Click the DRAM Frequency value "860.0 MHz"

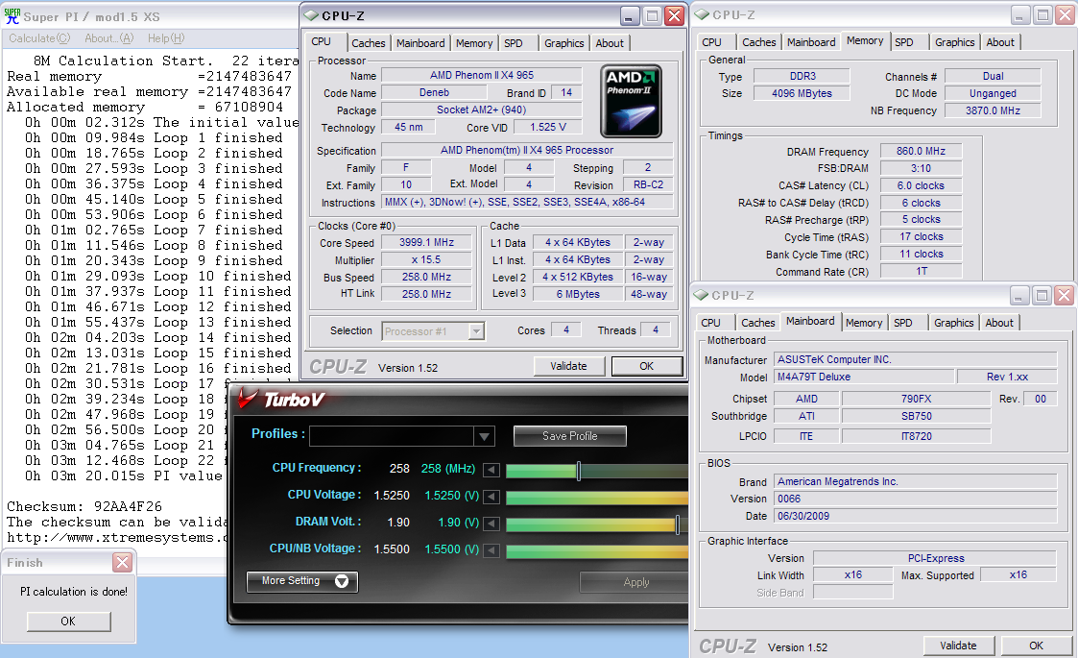pos(922,151)
